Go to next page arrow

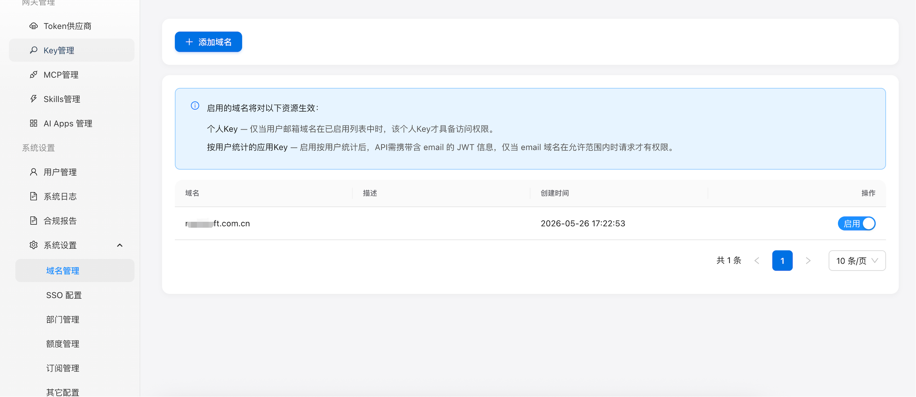808,261
